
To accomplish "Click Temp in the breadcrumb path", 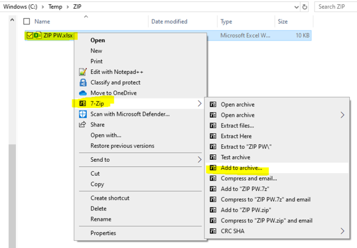I will (55, 7).
